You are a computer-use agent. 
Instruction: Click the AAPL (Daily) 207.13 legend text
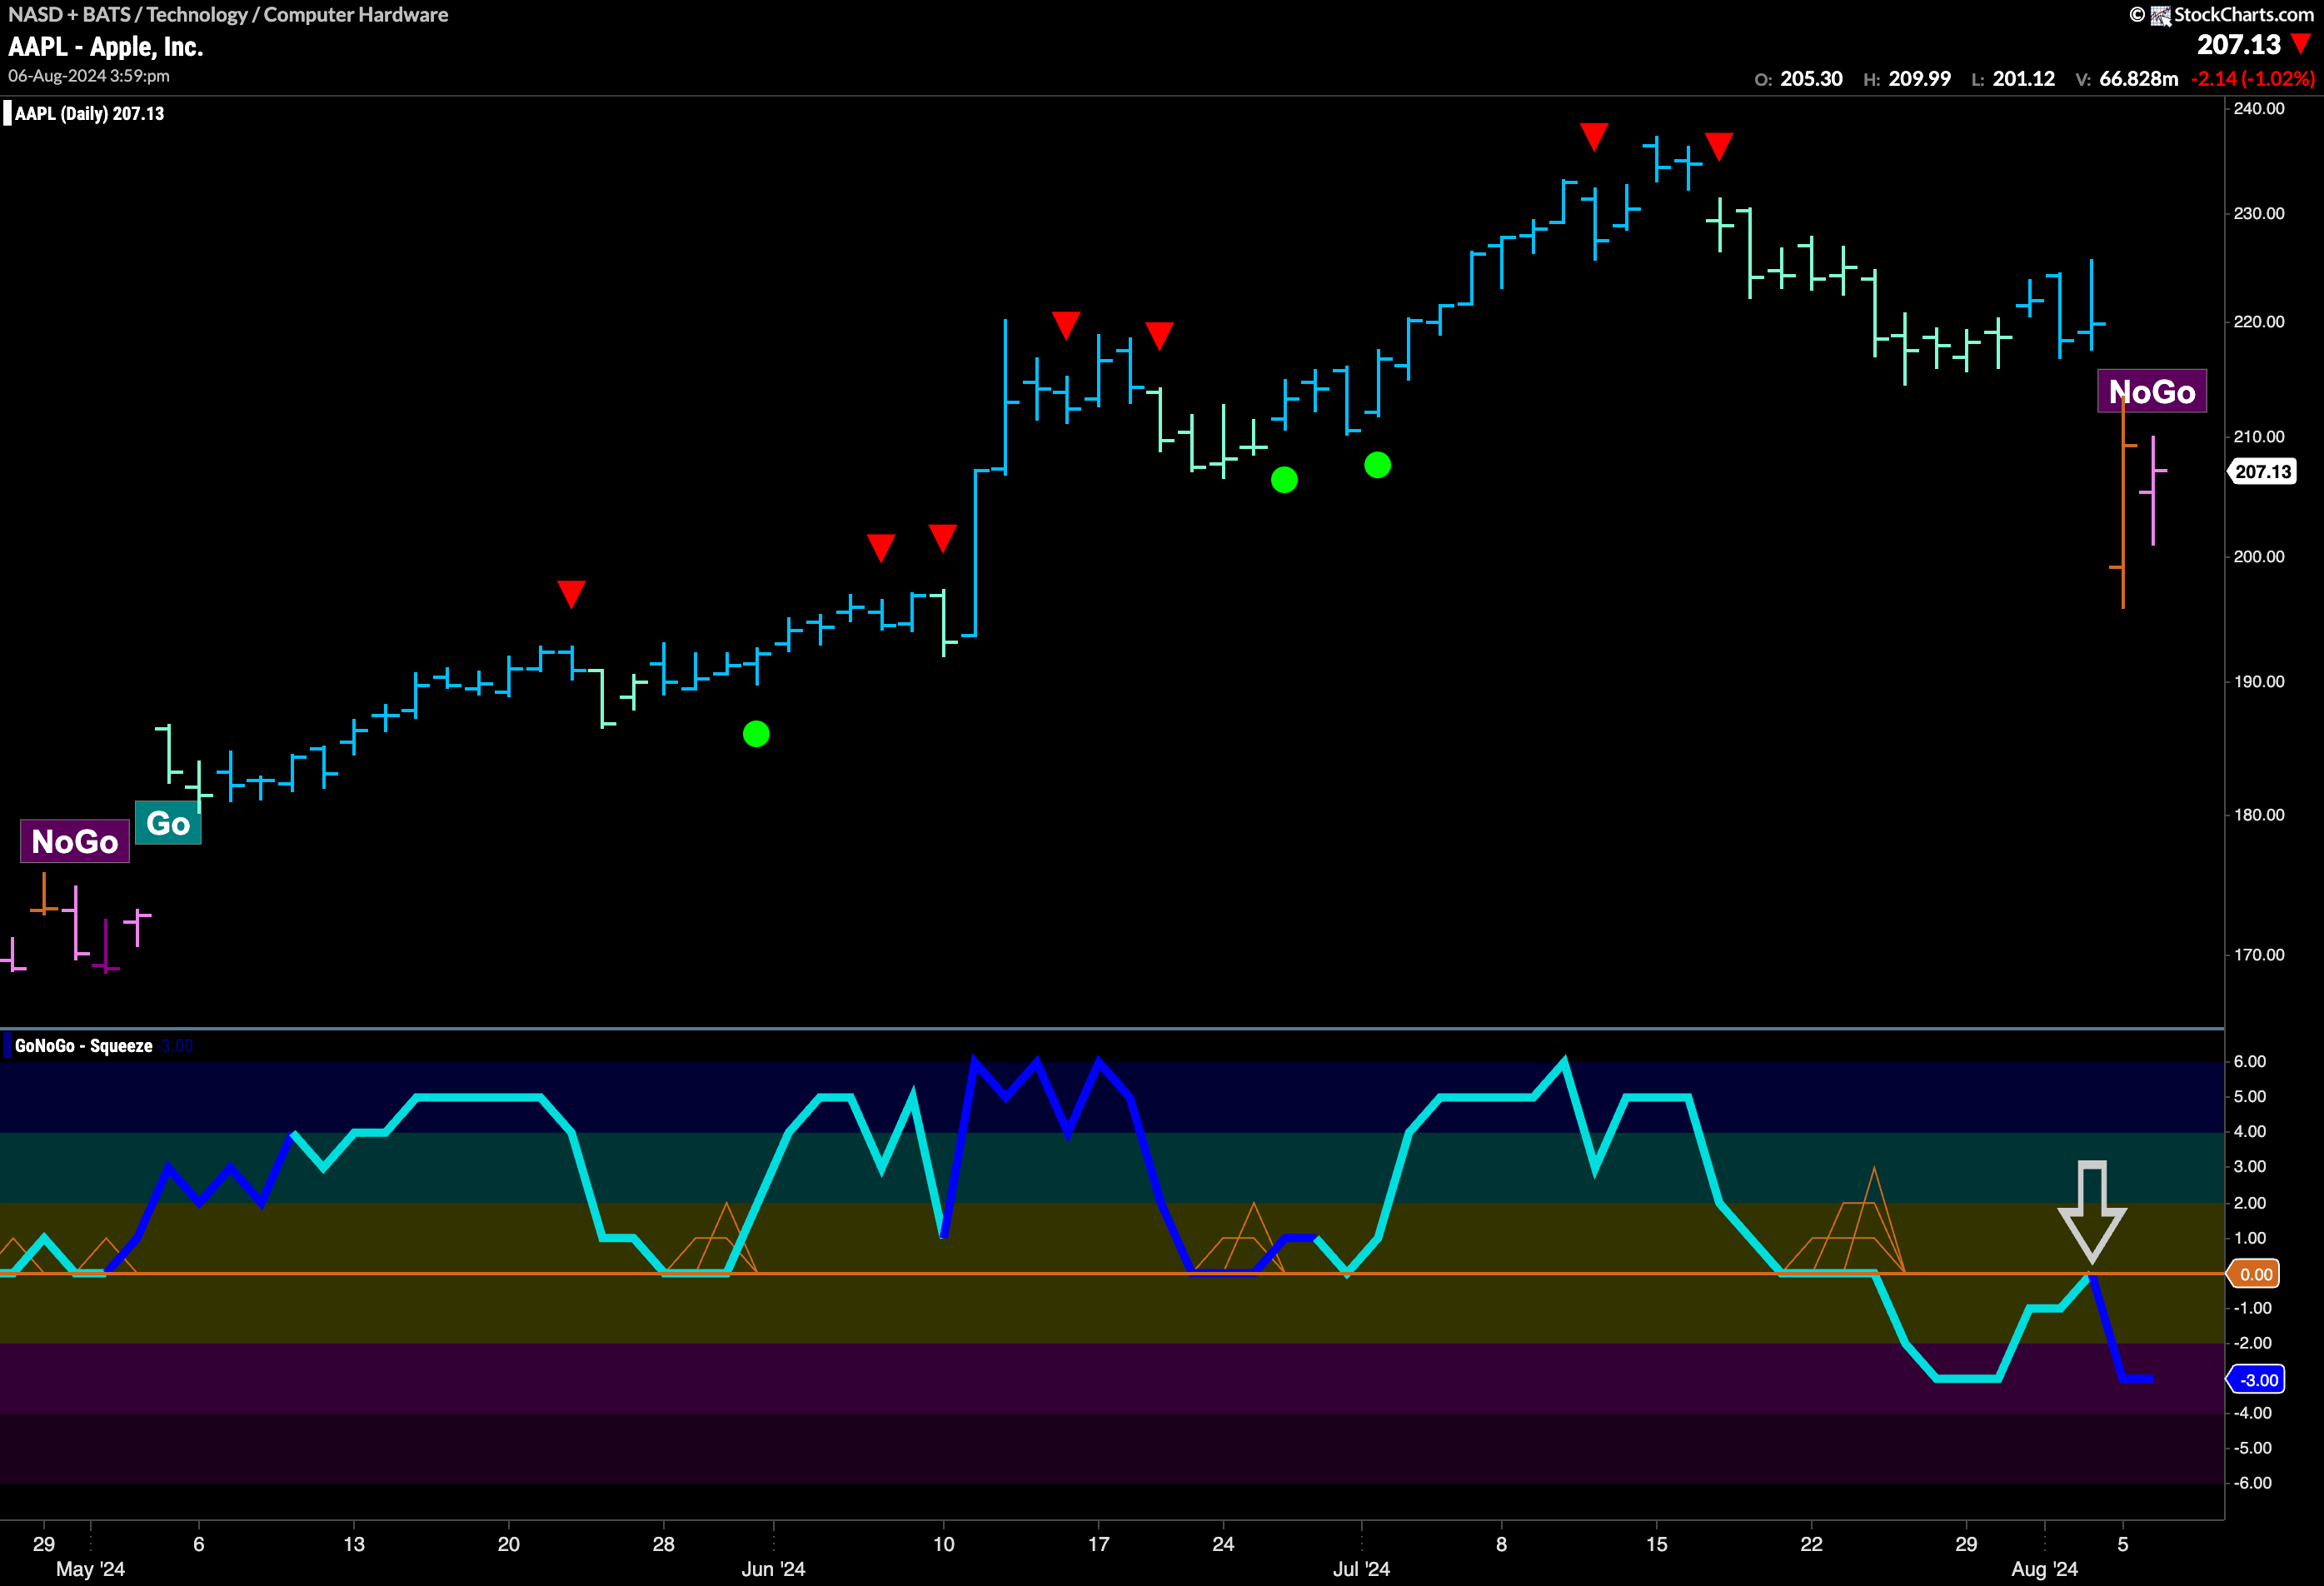89,113
